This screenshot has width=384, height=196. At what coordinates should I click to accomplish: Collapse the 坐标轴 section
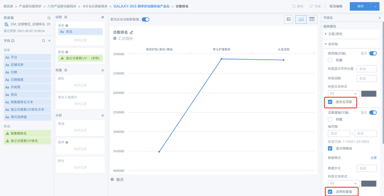(351, 44)
